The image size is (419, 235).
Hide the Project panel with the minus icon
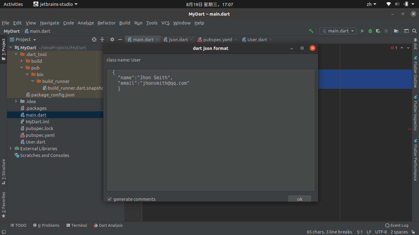pyautogui.click(x=120, y=39)
